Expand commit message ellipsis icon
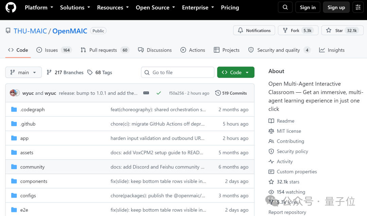Screen dimensions: 367x216 pos(146,93)
